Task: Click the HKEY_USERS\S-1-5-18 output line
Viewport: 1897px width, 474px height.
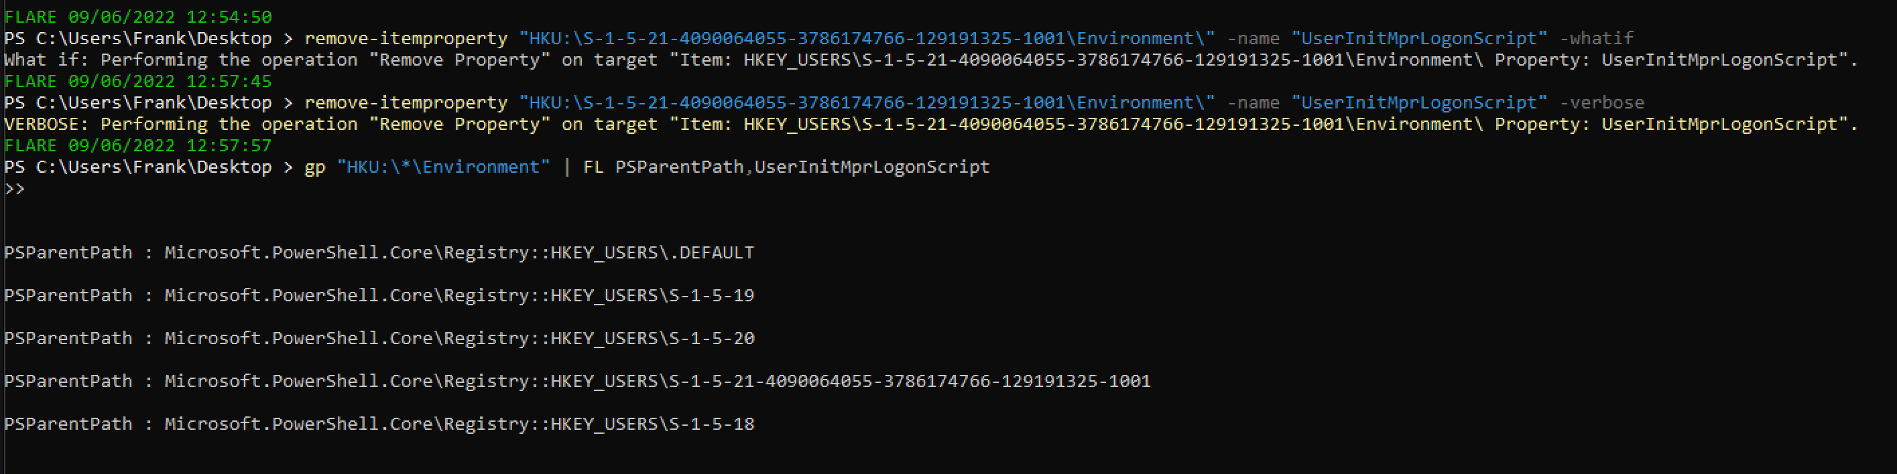Action: (x=379, y=424)
